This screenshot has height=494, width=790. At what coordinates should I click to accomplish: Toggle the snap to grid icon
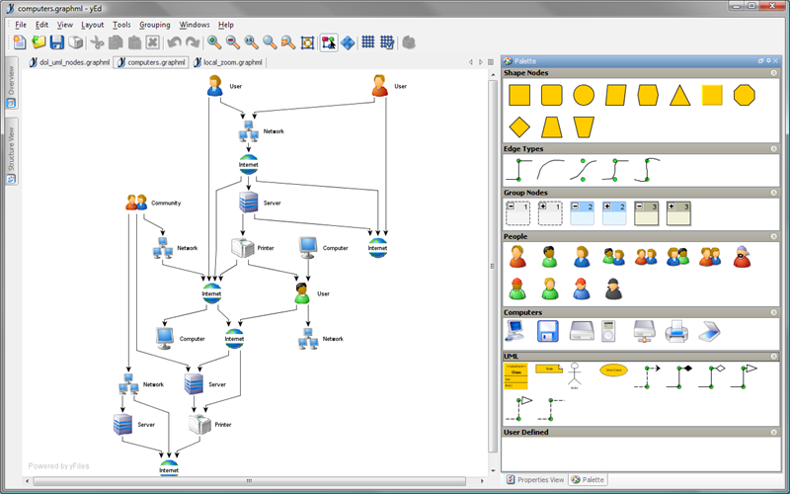[387, 42]
